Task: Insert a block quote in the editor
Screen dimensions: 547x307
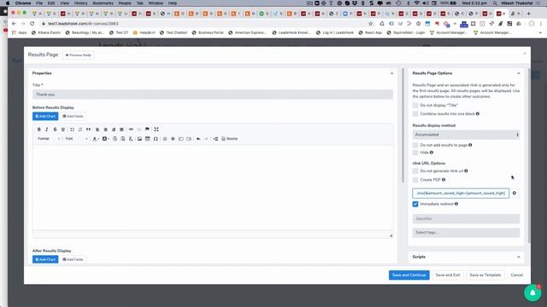Action: coord(88,130)
